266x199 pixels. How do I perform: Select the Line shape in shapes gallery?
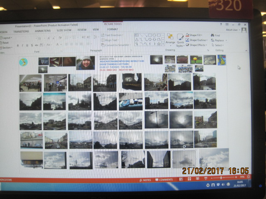click(x=141, y=35)
